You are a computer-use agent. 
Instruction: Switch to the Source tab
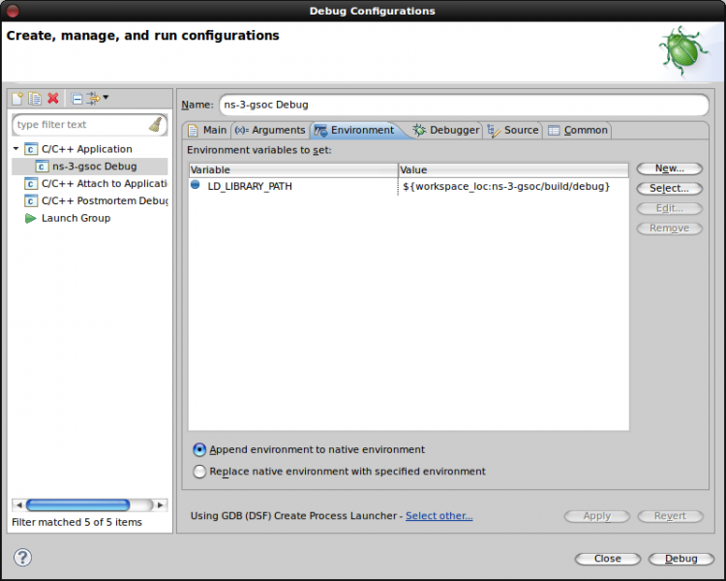(x=513, y=130)
